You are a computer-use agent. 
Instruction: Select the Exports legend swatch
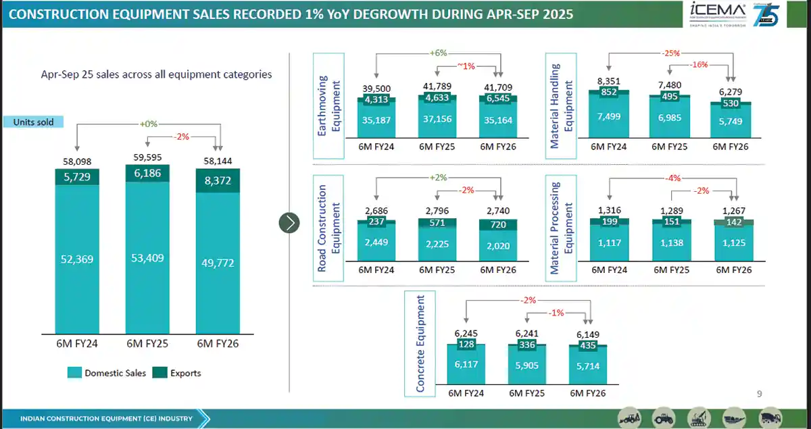tap(159, 373)
